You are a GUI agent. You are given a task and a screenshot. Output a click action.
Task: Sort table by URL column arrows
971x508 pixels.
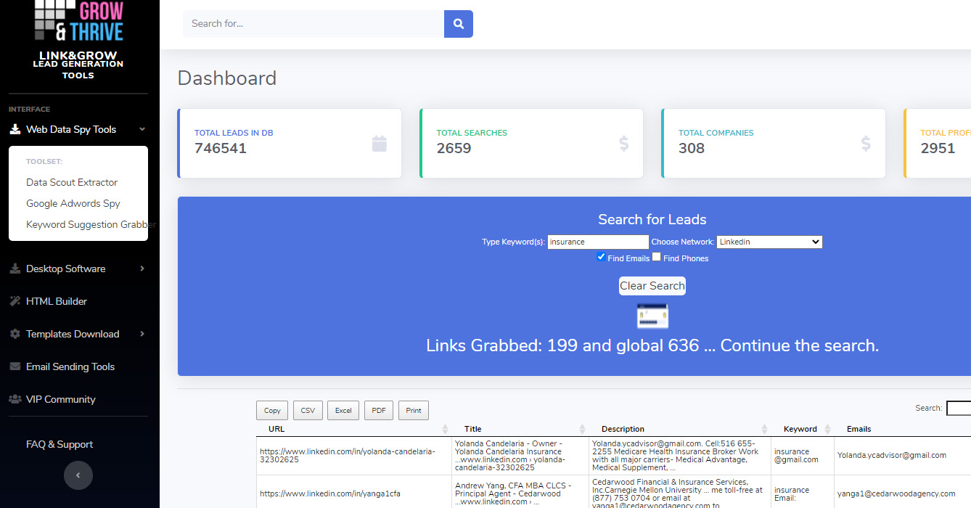click(x=446, y=429)
